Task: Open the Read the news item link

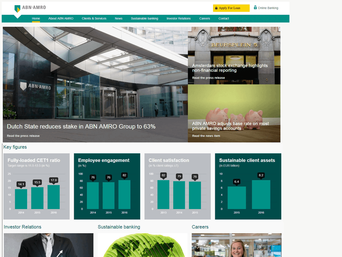Action: click(x=206, y=136)
